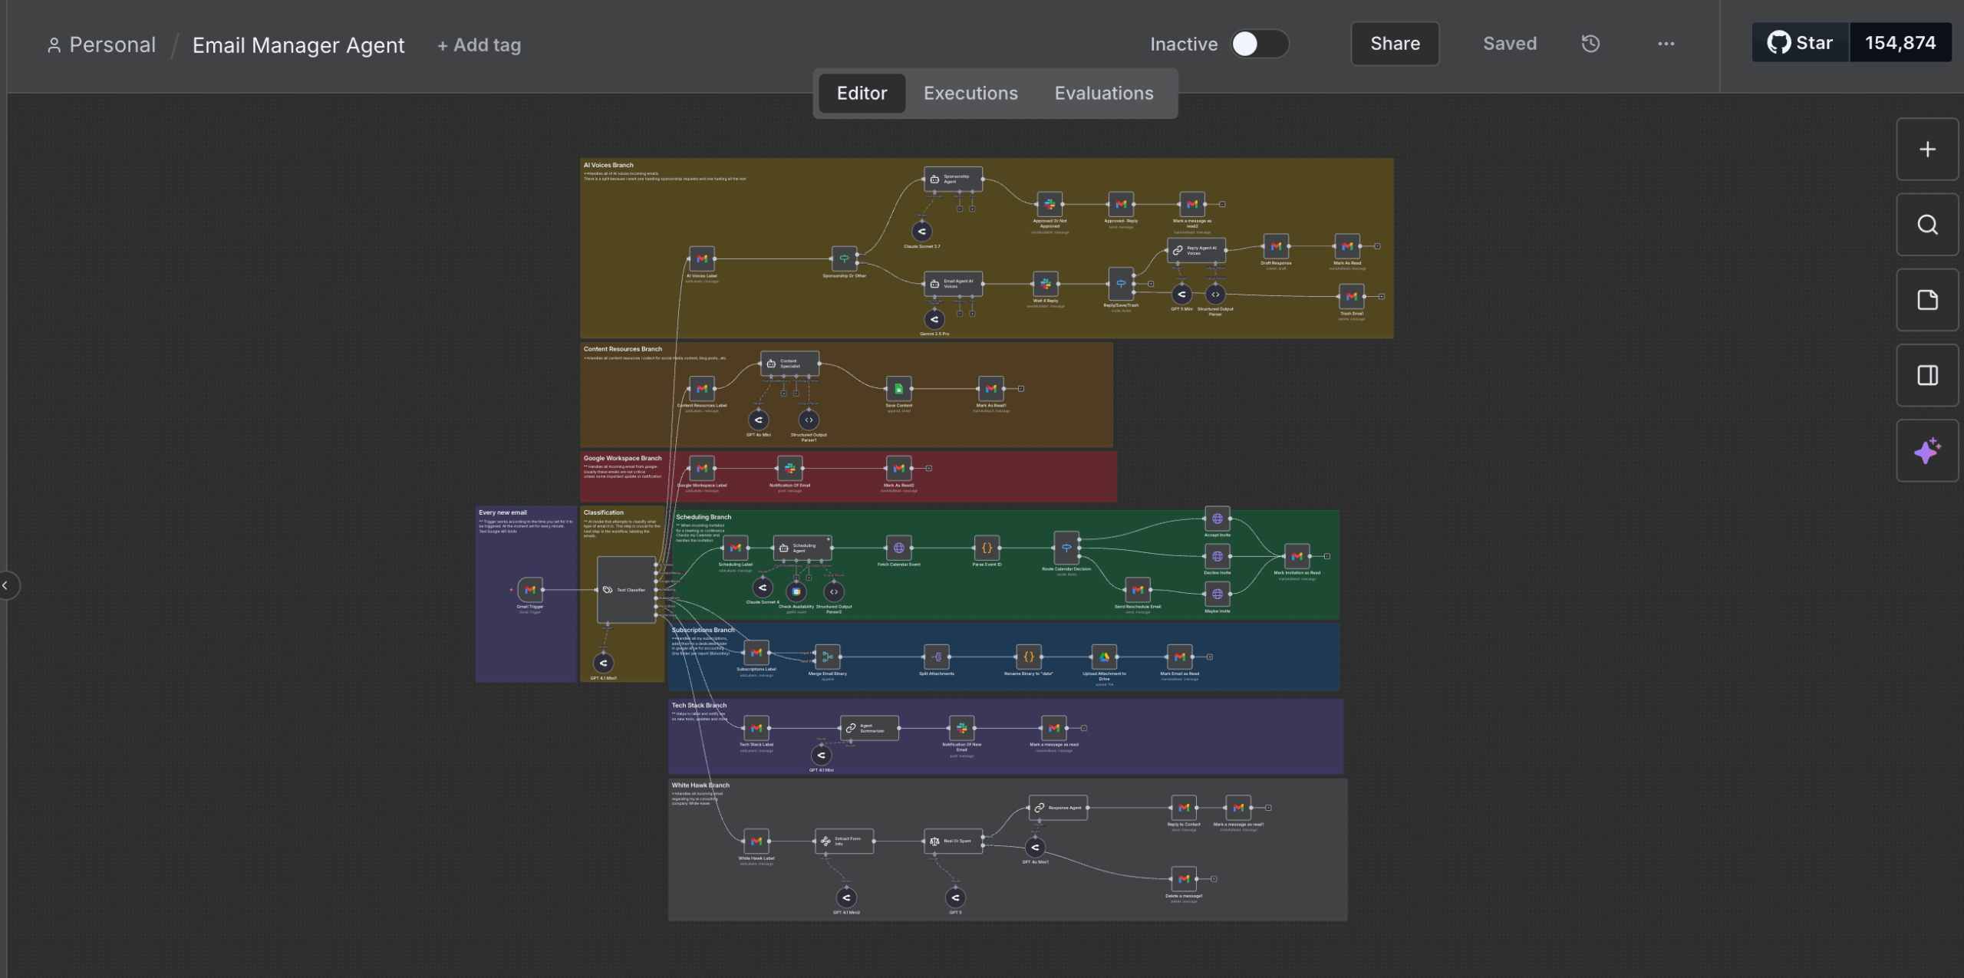
Task: Click the Share button
Action: point(1394,44)
